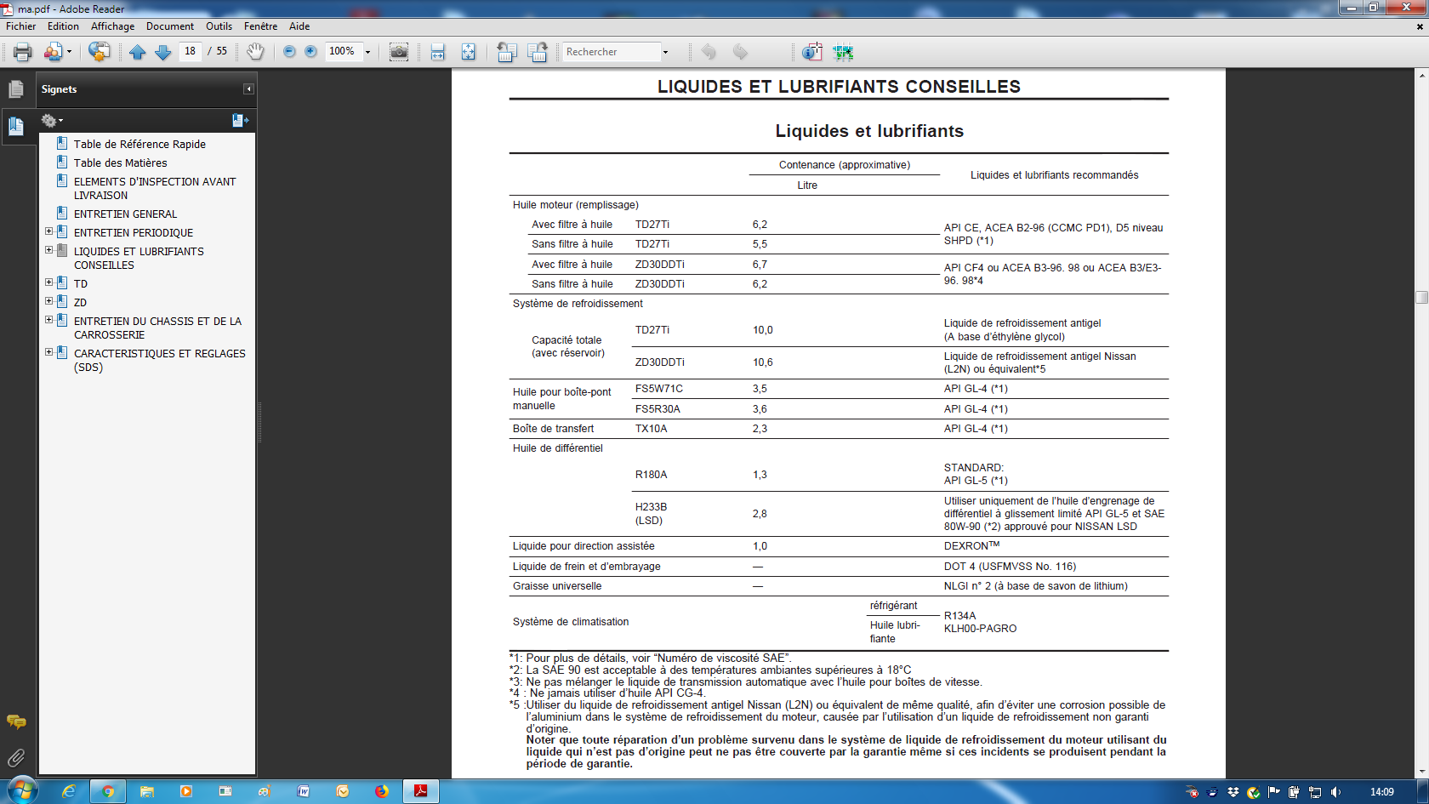Select the Hand tool

point(255,52)
